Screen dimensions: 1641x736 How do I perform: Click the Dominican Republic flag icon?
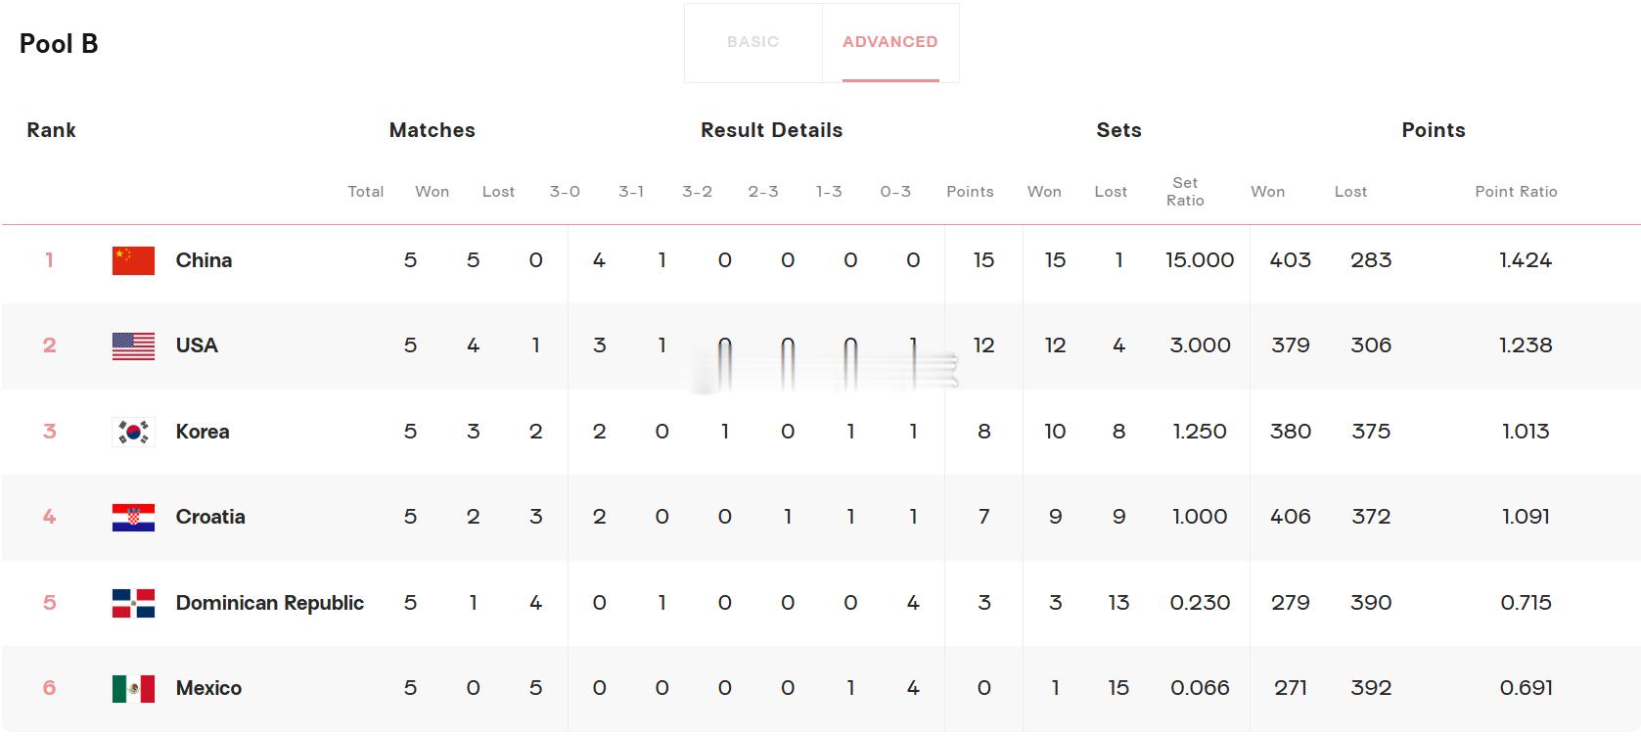coord(133,603)
